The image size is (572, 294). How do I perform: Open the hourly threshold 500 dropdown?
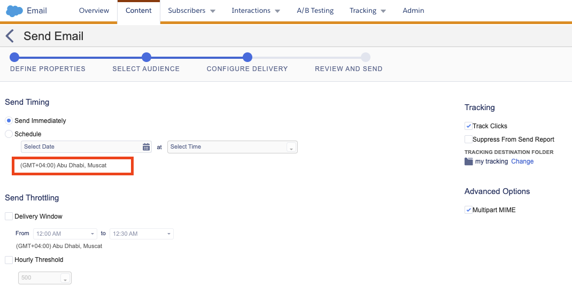[x=45, y=277]
